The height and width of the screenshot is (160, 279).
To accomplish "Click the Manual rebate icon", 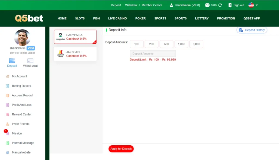I will 7,152.
